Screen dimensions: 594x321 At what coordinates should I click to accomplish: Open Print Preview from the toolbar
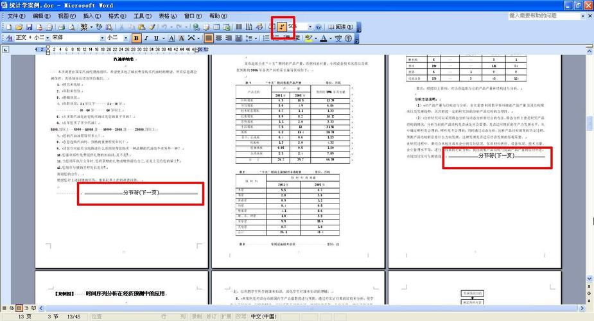71,27
